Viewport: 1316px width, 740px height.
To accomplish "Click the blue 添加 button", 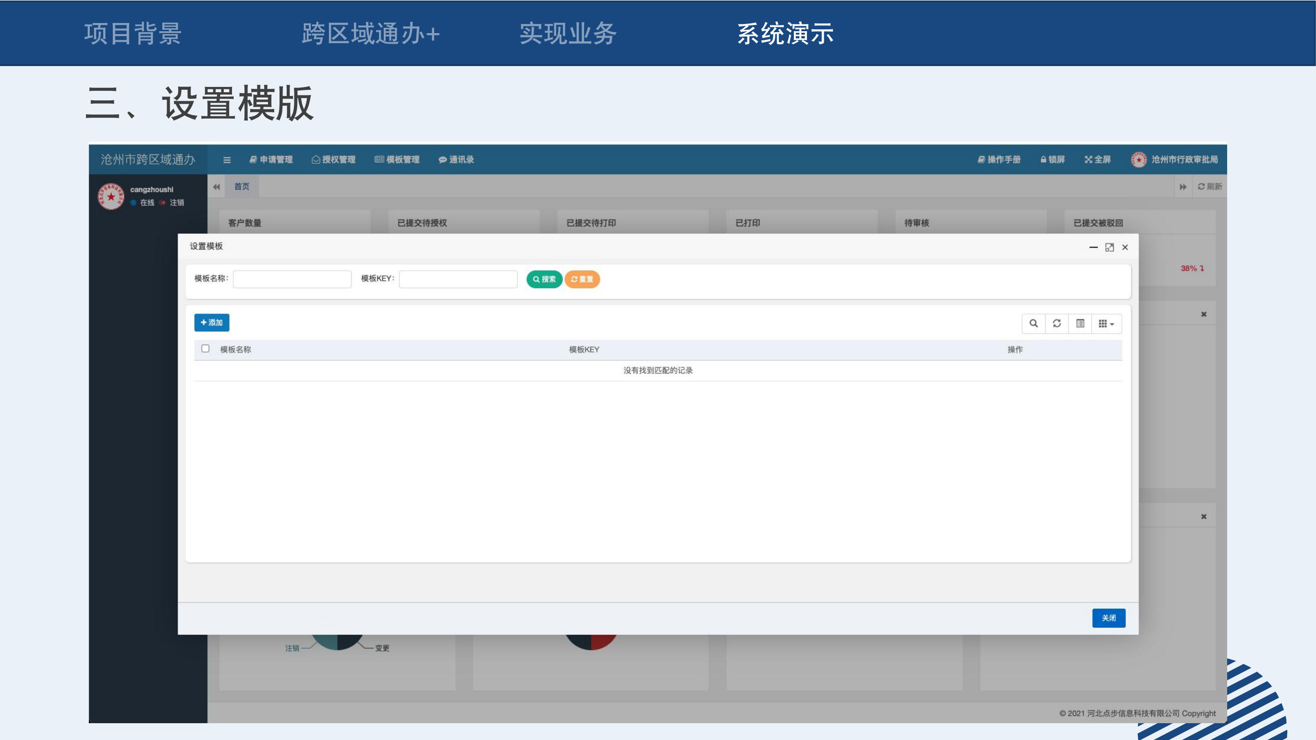I will [x=211, y=322].
